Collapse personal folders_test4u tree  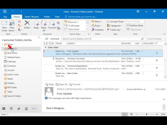pyautogui.click(x=2, y=40)
